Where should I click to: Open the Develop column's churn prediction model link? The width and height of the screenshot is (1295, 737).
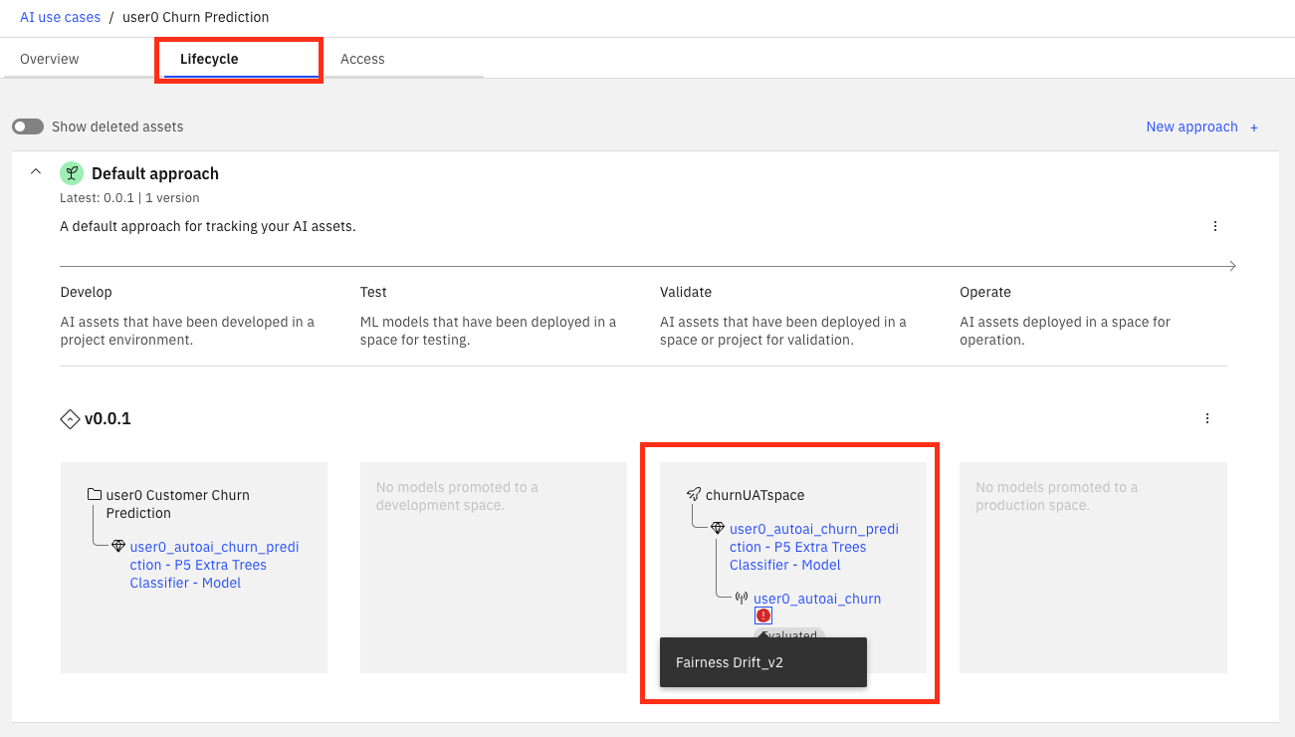(214, 565)
